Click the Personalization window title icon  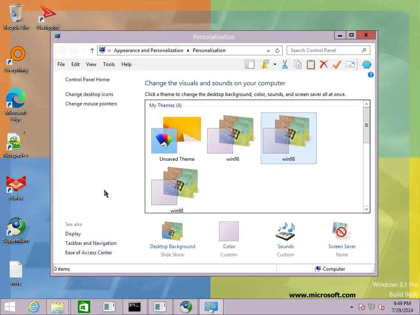tap(57, 36)
